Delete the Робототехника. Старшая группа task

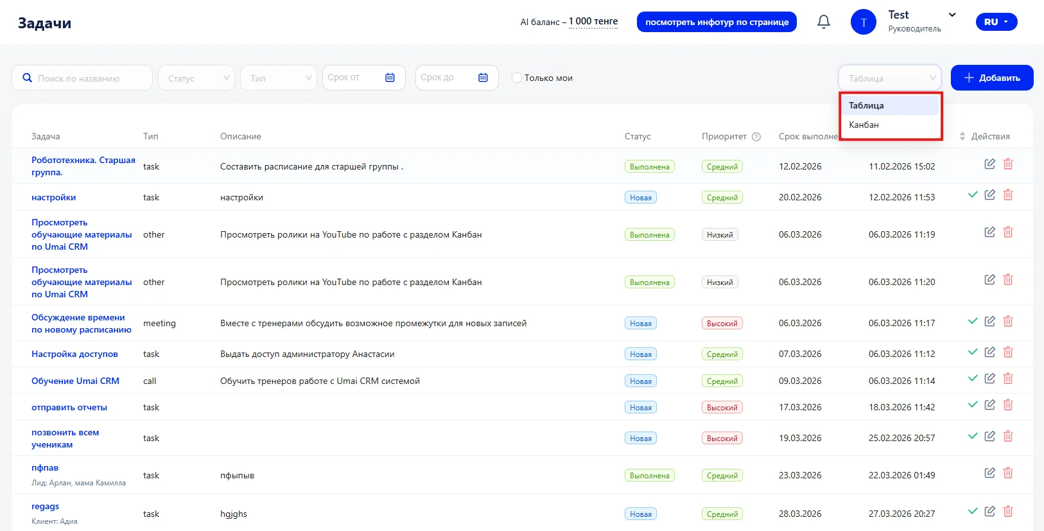pyautogui.click(x=1008, y=164)
